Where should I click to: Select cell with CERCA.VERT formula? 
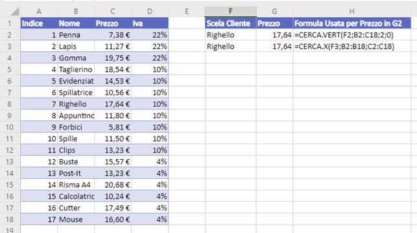coord(352,35)
